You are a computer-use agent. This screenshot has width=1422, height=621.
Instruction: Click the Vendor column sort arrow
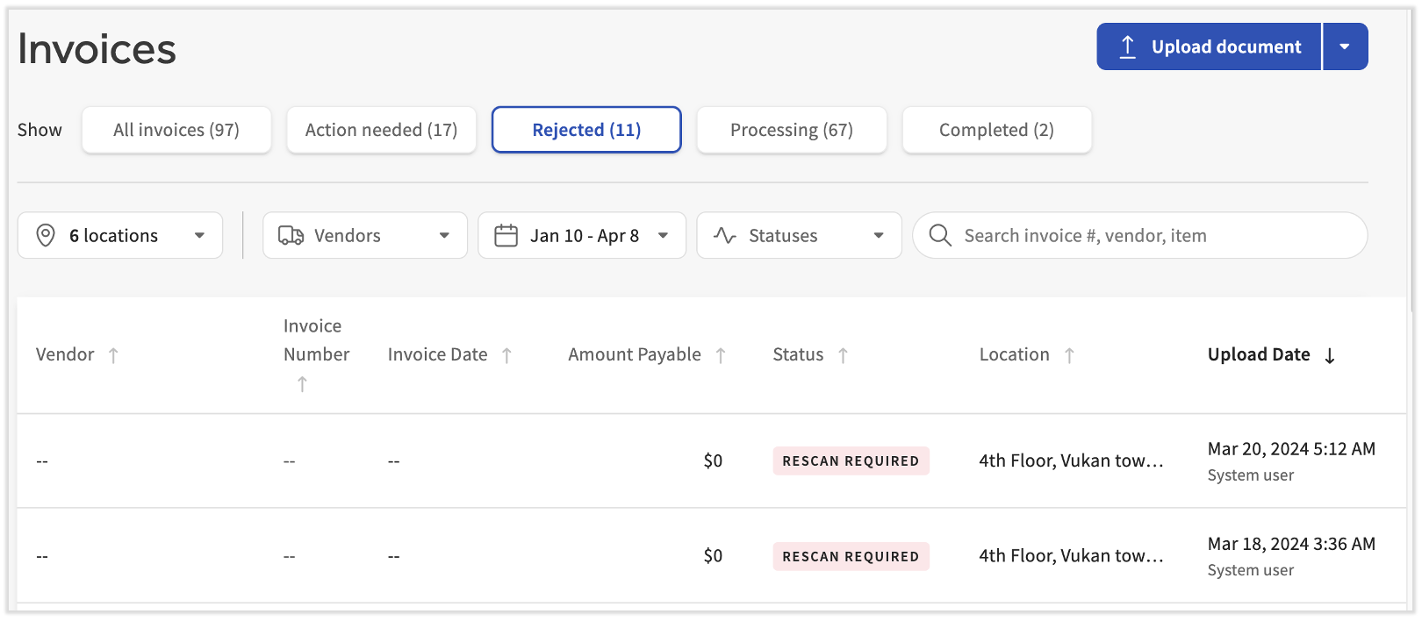pyautogui.click(x=113, y=355)
